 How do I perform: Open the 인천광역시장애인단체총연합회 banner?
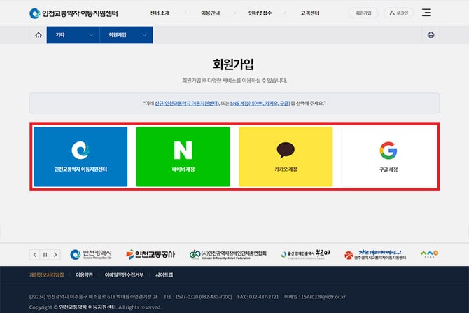(228, 254)
